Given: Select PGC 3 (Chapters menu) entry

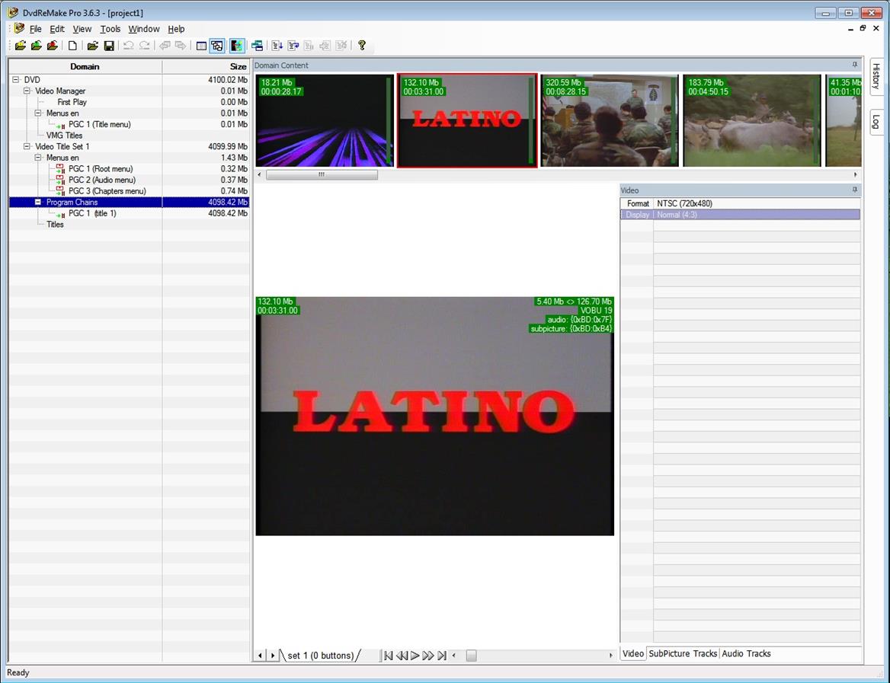Looking at the screenshot, I should pos(107,191).
